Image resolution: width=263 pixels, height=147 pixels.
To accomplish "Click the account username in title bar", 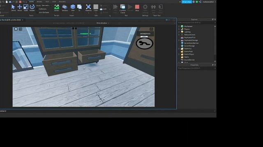I will coord(208,2).
